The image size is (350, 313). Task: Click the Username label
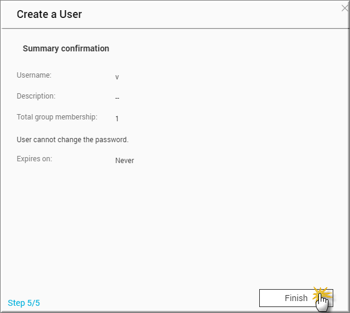click(x=34, y=75)
